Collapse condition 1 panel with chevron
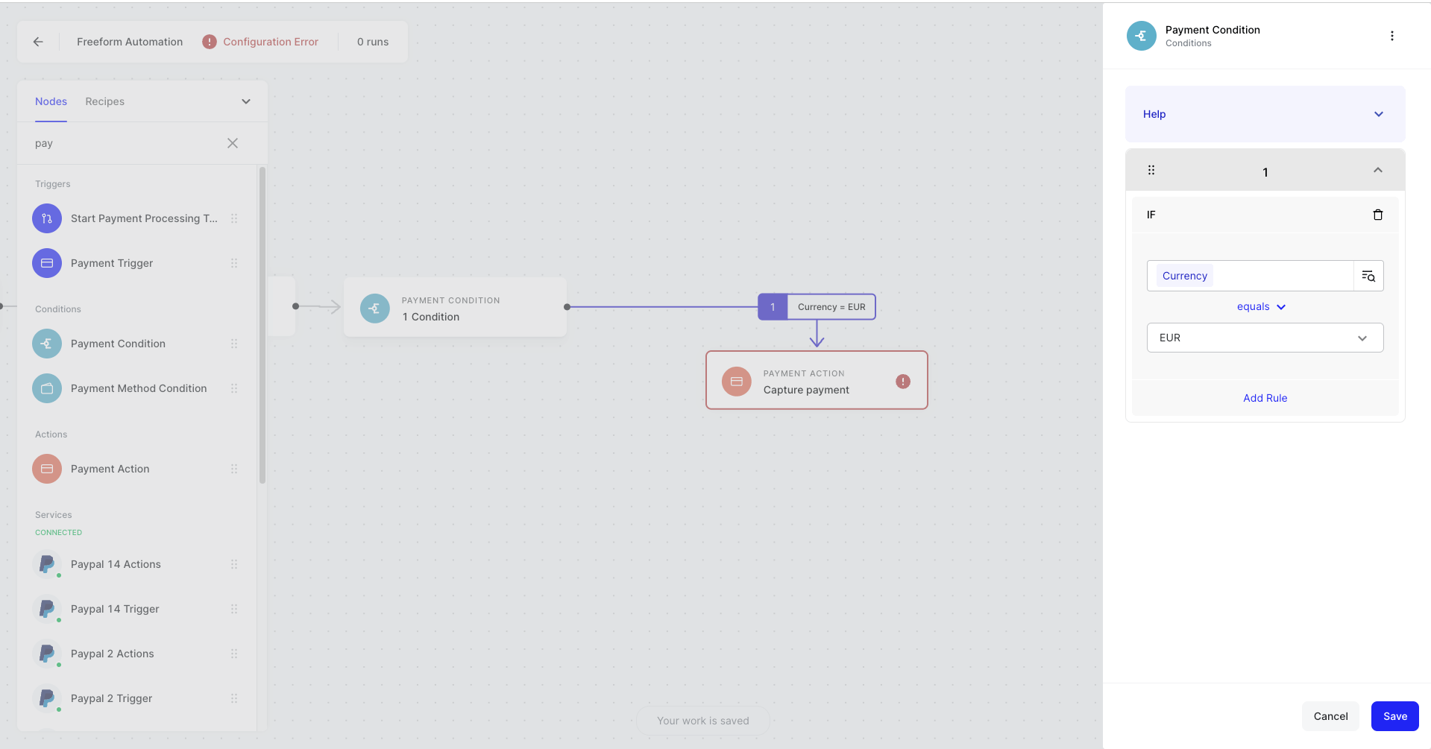 1377,170
